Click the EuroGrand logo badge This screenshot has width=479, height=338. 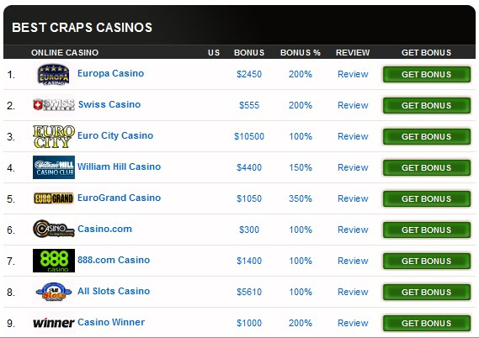pyautogui.click(x=54, y=198)
